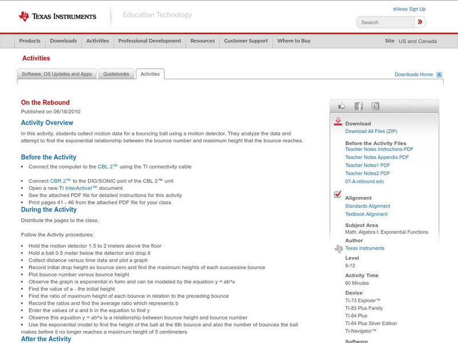Viewport: 458px width, 343px height.
Task: Click the On the Rebound title
Action: (45, 103)
